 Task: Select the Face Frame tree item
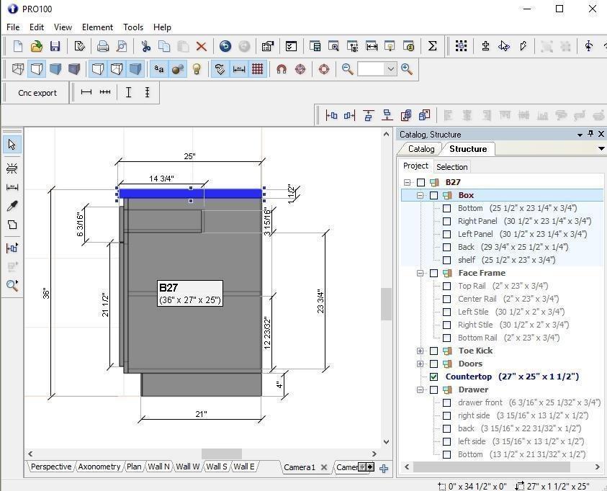[x=481, y=273]
